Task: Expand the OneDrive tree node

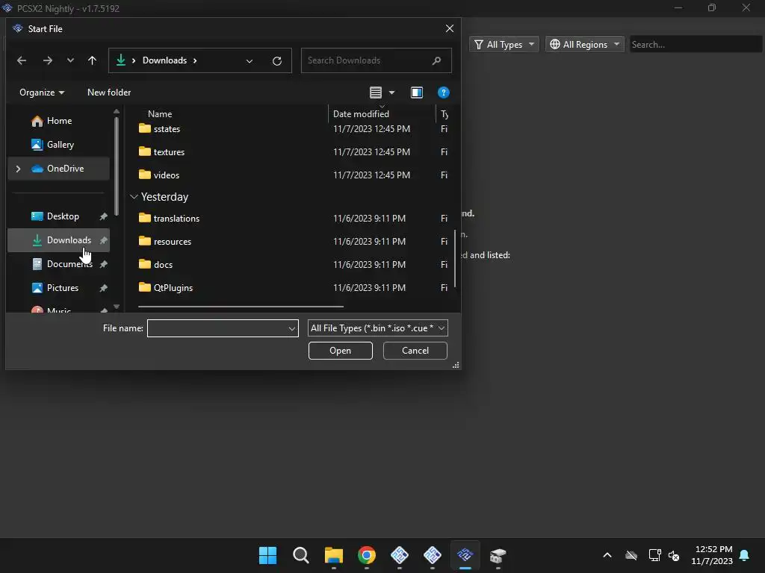Action: click(18, 169)
